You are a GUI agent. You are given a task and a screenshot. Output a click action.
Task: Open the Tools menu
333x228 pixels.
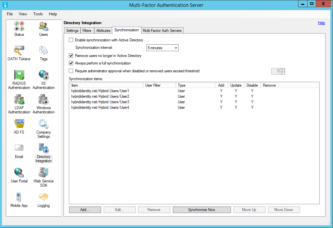(x=38, y=14)
